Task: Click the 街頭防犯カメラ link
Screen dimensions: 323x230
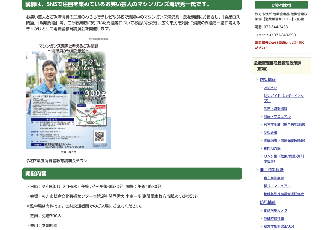Action: [x=275, y=210]
